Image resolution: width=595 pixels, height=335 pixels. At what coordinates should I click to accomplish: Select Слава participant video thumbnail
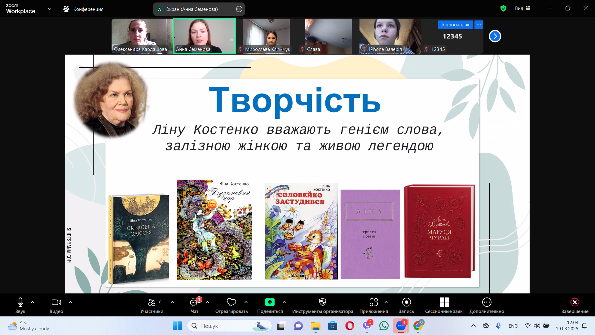point(328,36)
